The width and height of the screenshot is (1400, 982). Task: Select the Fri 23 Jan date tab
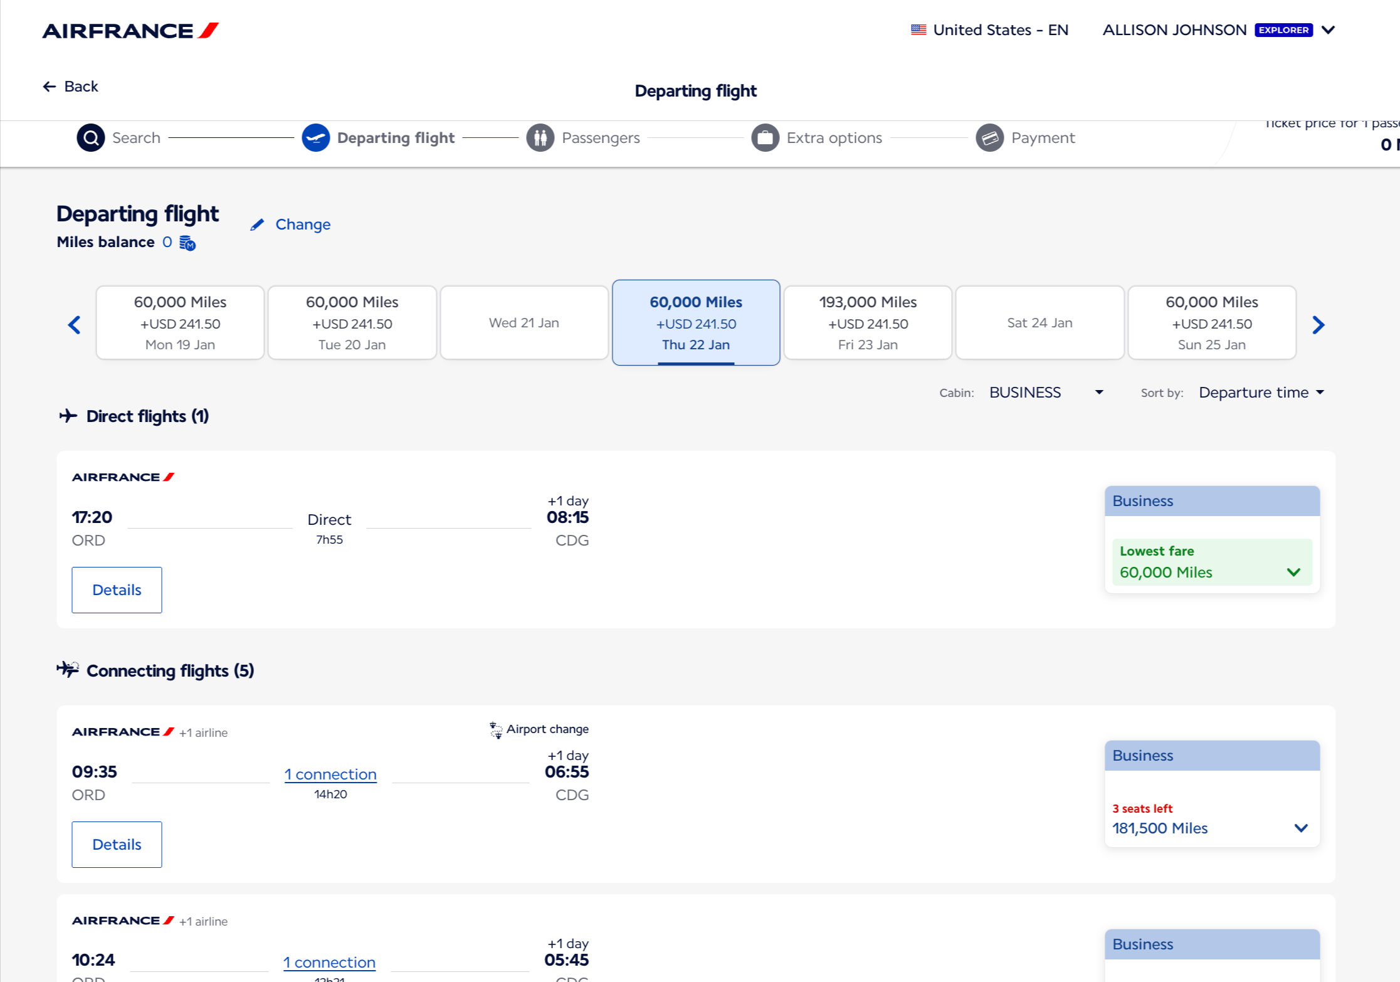click(868, 323)
